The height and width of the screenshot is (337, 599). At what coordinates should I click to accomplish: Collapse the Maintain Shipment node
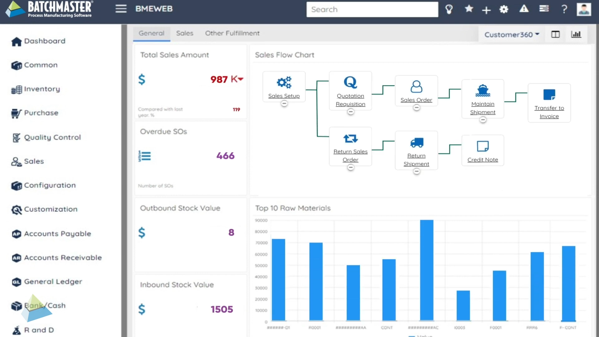pyautogui.click(x=483, y=120)
